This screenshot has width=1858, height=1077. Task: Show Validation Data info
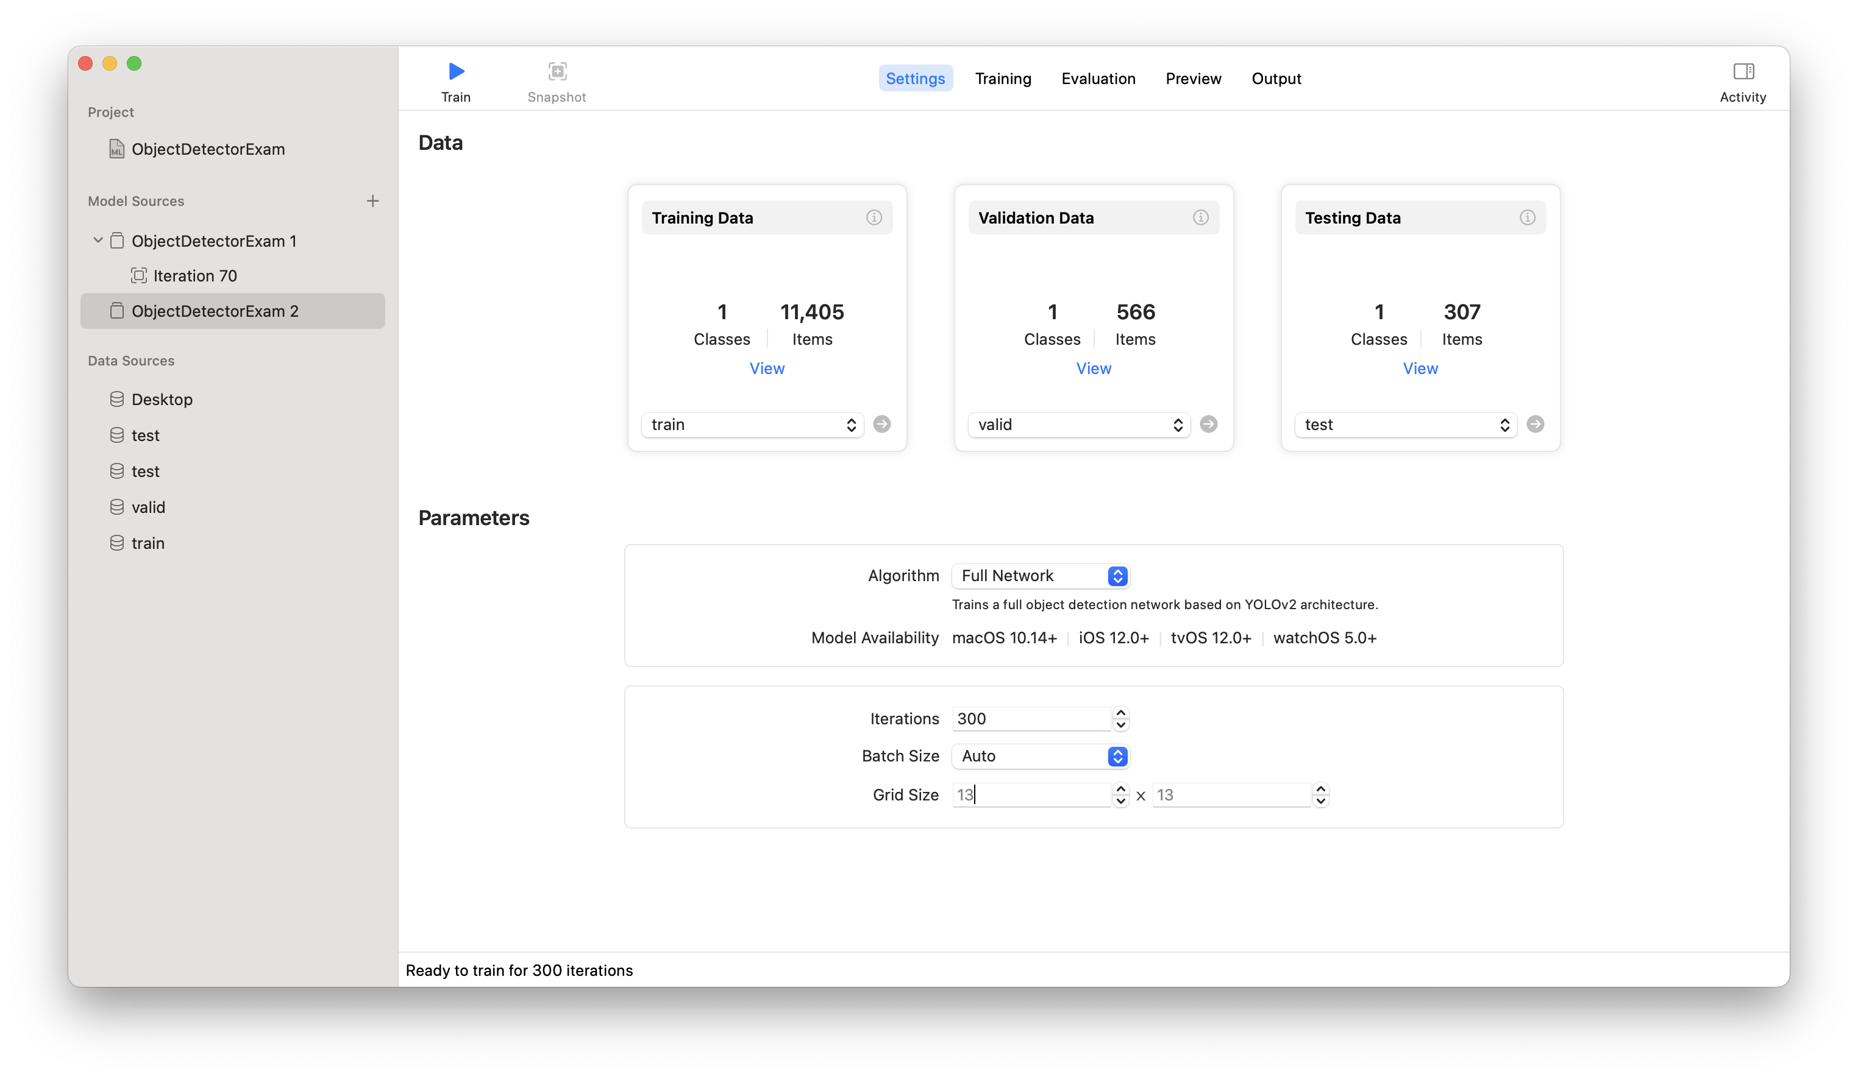1200,217
